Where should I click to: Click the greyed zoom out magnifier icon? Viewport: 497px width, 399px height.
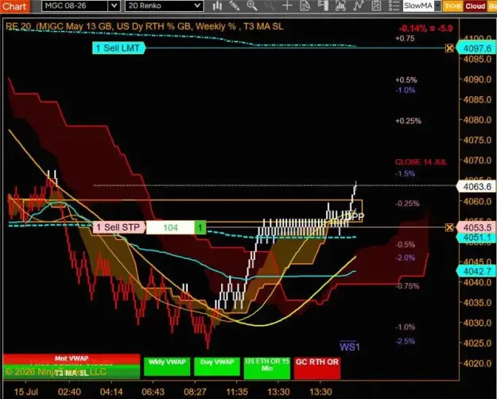(270, 6)
